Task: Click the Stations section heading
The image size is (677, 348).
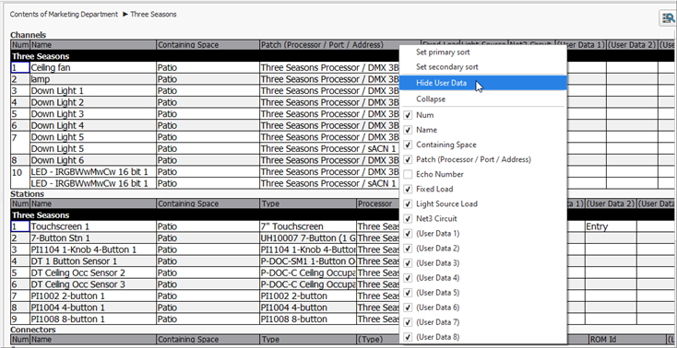Action: pyautogui.click(x=27, y=194)
